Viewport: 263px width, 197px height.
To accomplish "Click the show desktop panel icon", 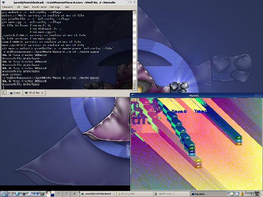I will click(x=11, y=194).
